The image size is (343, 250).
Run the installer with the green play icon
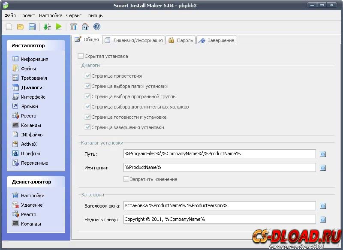point(58,27)
